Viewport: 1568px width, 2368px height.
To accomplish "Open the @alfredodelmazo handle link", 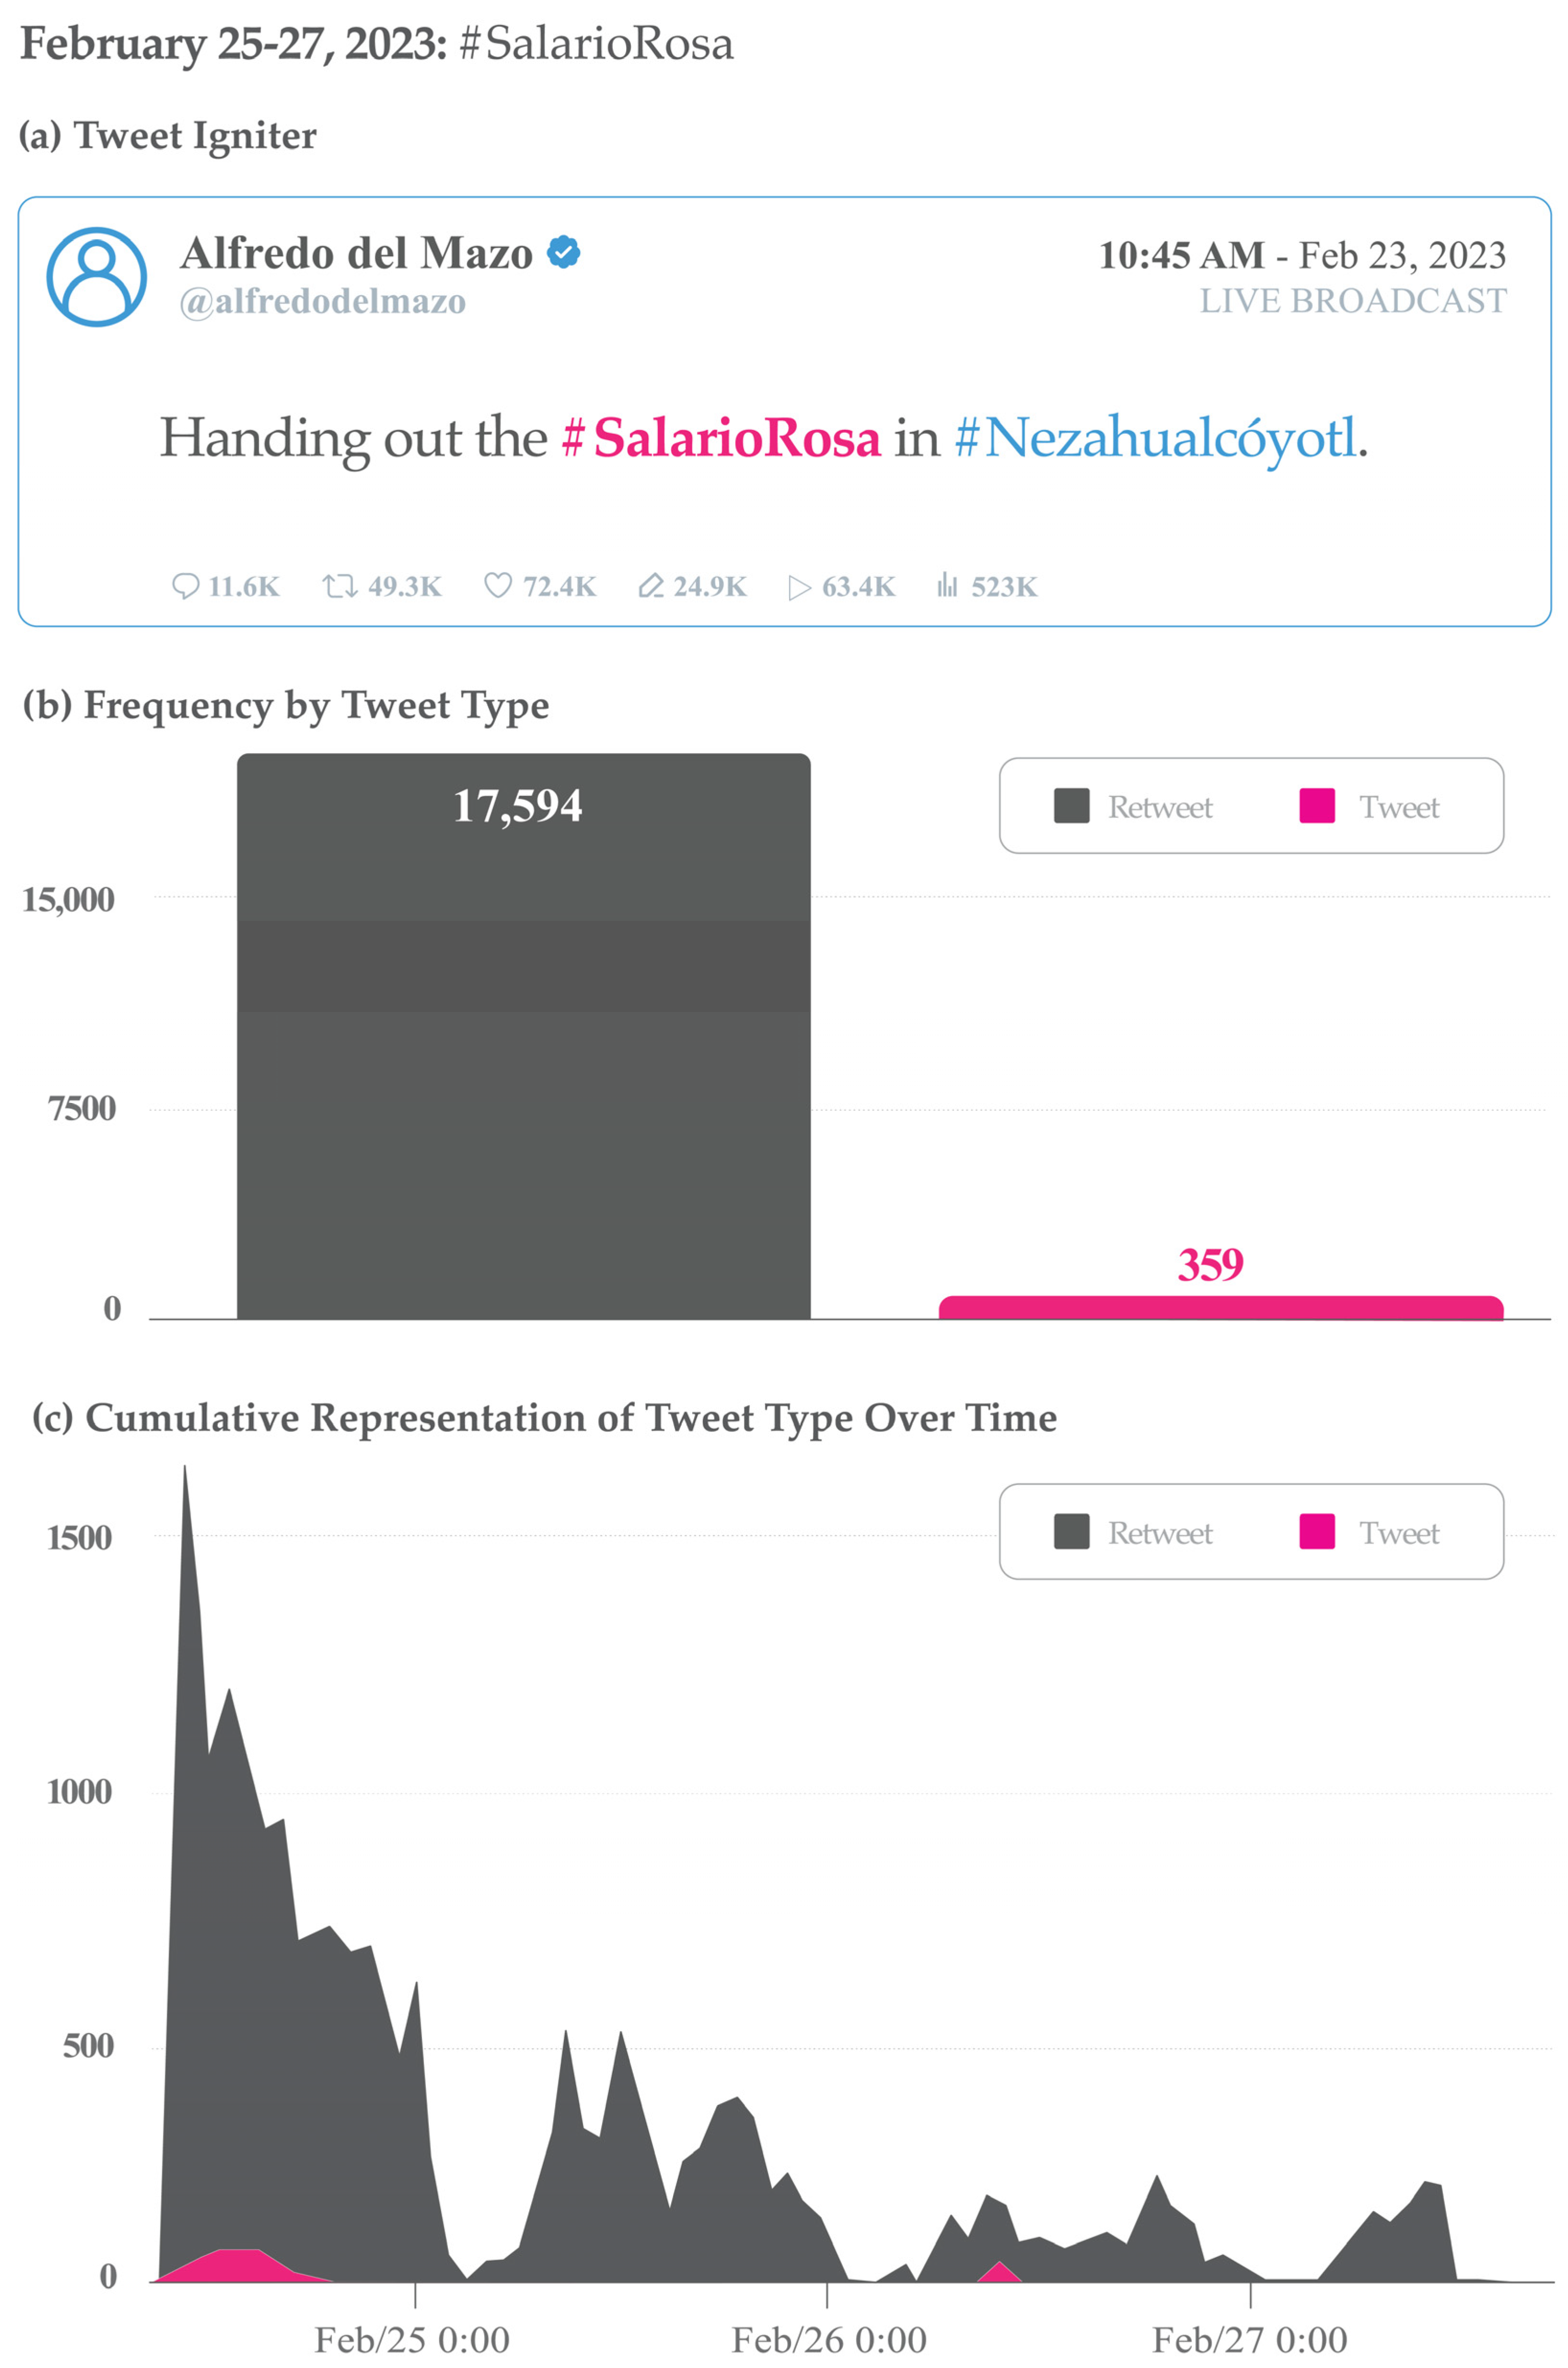I will 323,301.
